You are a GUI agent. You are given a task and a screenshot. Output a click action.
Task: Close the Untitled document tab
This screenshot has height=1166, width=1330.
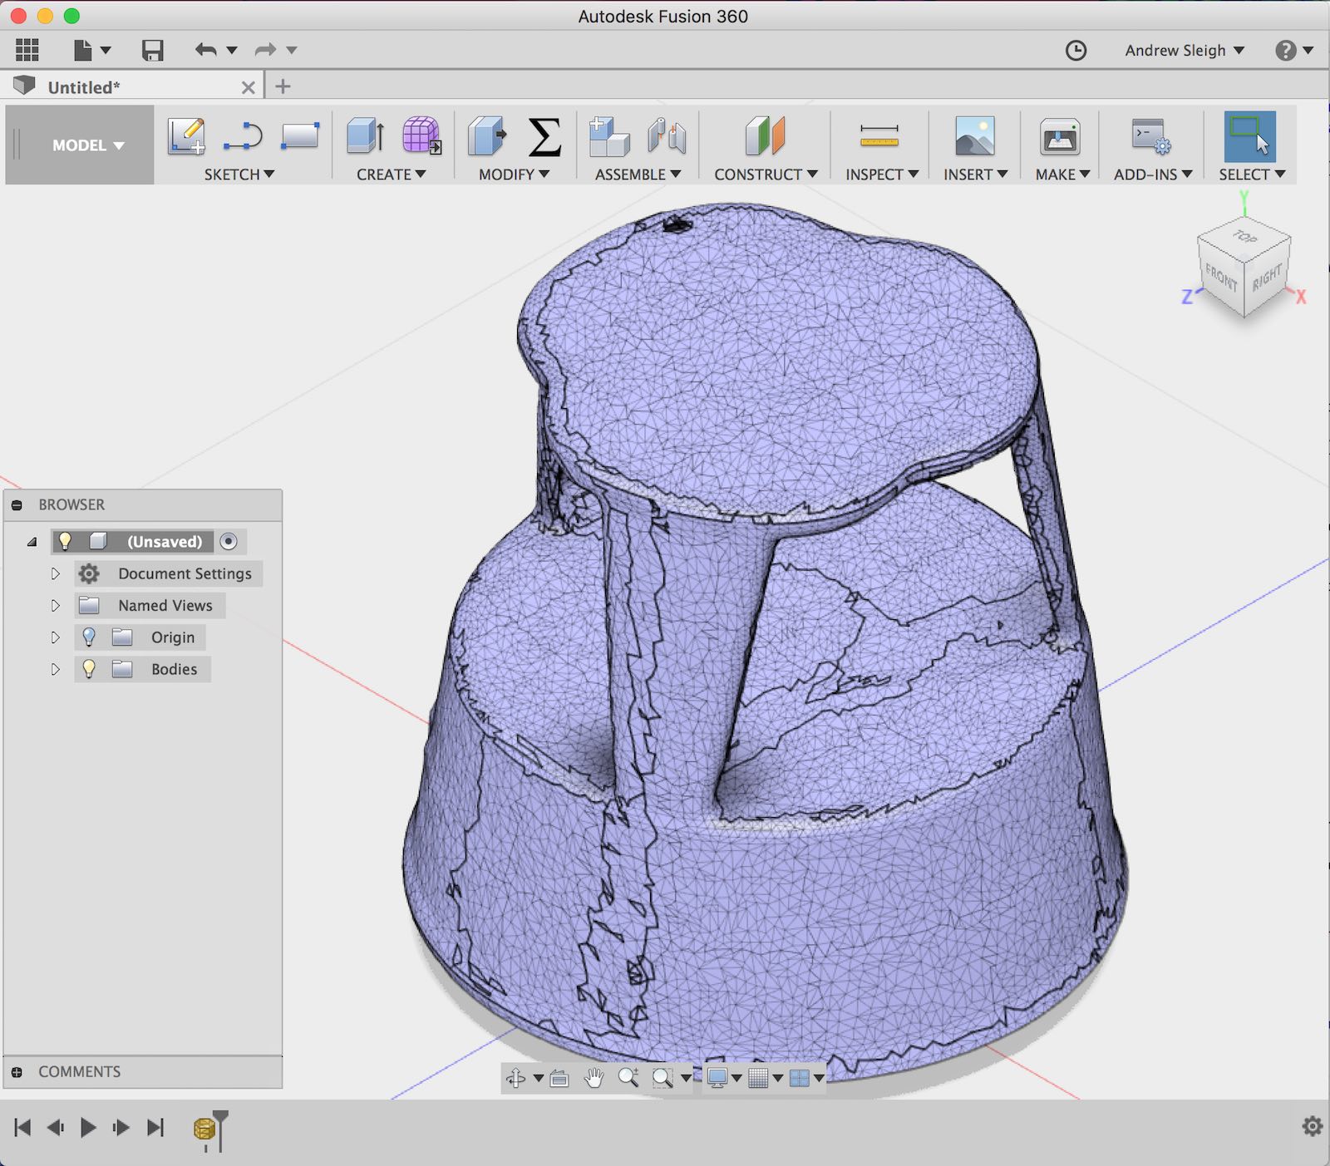pyautogui.click(x=248, y=87)
